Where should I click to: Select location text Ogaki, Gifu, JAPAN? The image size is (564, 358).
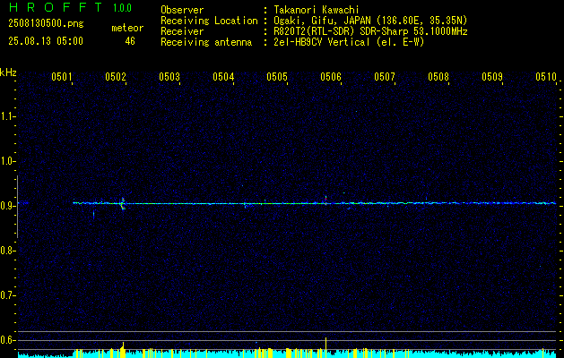322,21
